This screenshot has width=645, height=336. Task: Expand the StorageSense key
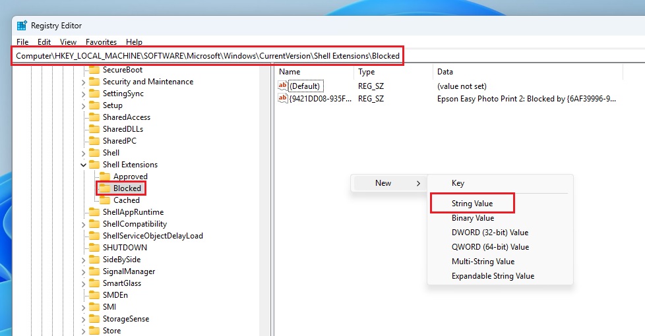(x=84, y=319)
